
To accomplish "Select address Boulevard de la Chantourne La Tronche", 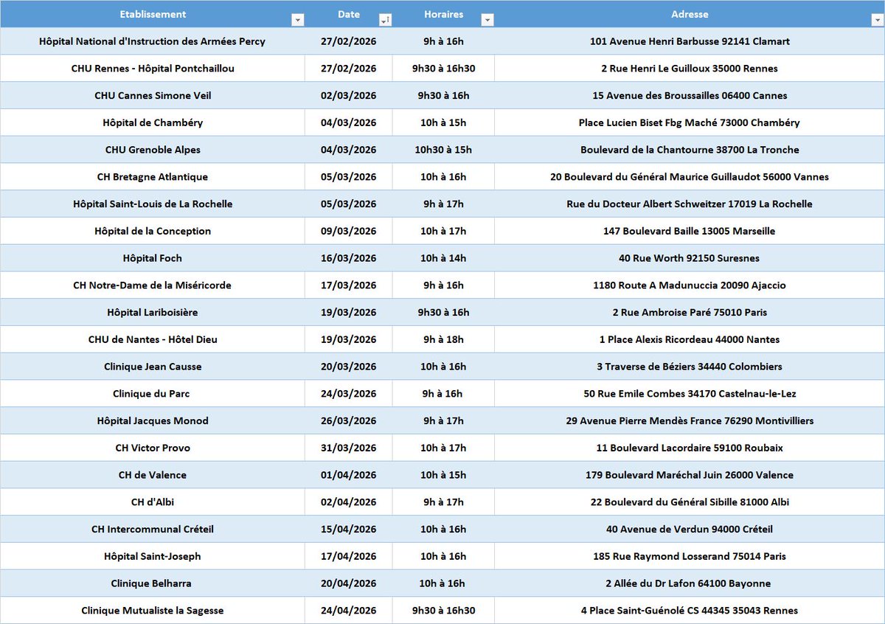I will pyautogui.click(x=690, y=150).
